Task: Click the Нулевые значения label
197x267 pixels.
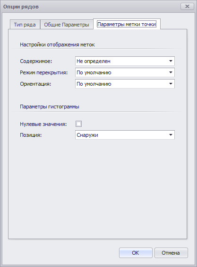Action: (43, 124)
